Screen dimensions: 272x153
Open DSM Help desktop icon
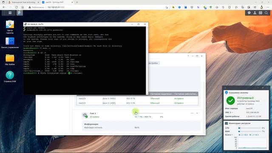10,75
